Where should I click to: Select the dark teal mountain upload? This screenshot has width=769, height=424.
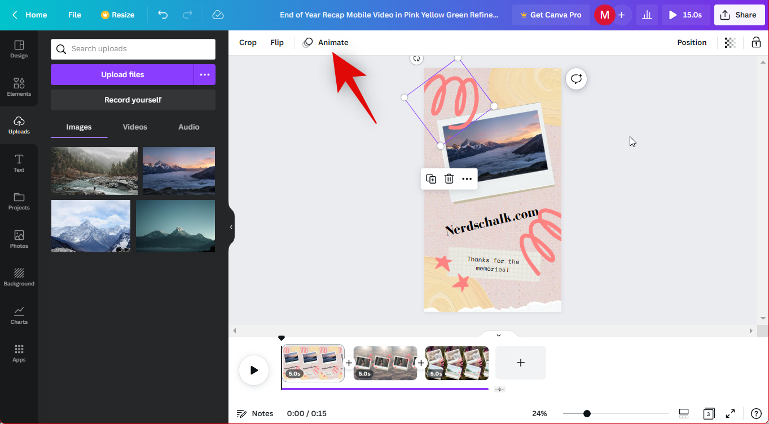click(175, 226)
